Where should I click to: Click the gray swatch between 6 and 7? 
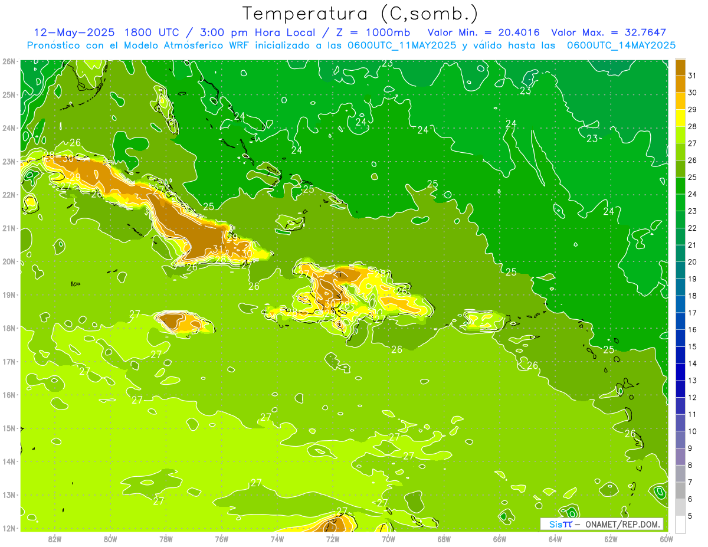680,490
